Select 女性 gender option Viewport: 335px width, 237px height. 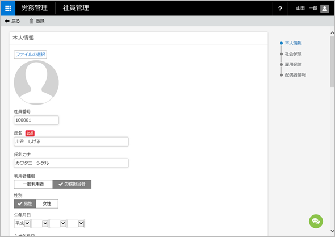[x=47, y=204]
